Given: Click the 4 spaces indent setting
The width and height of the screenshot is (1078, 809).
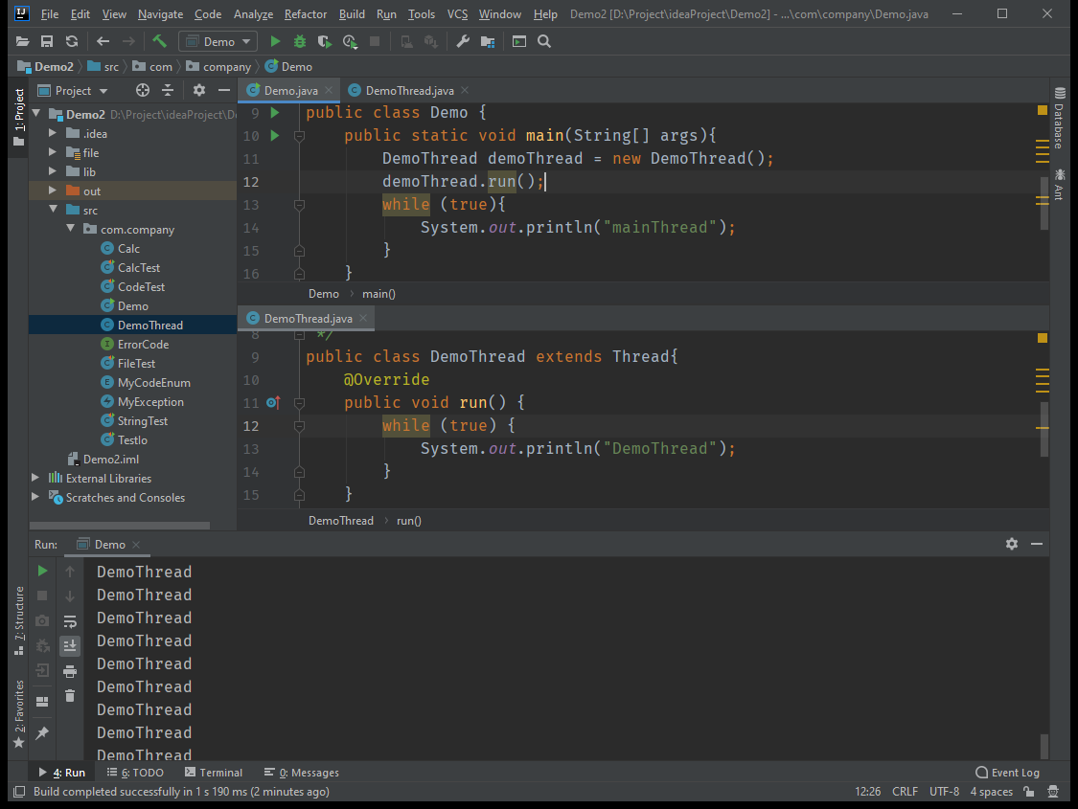Looking at the screenshot, I should [992, 792].
